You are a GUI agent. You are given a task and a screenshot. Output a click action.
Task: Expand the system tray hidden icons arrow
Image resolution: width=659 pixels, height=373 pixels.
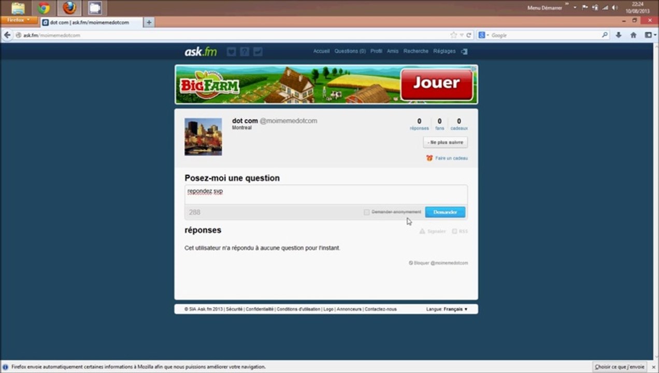[575, 8]
